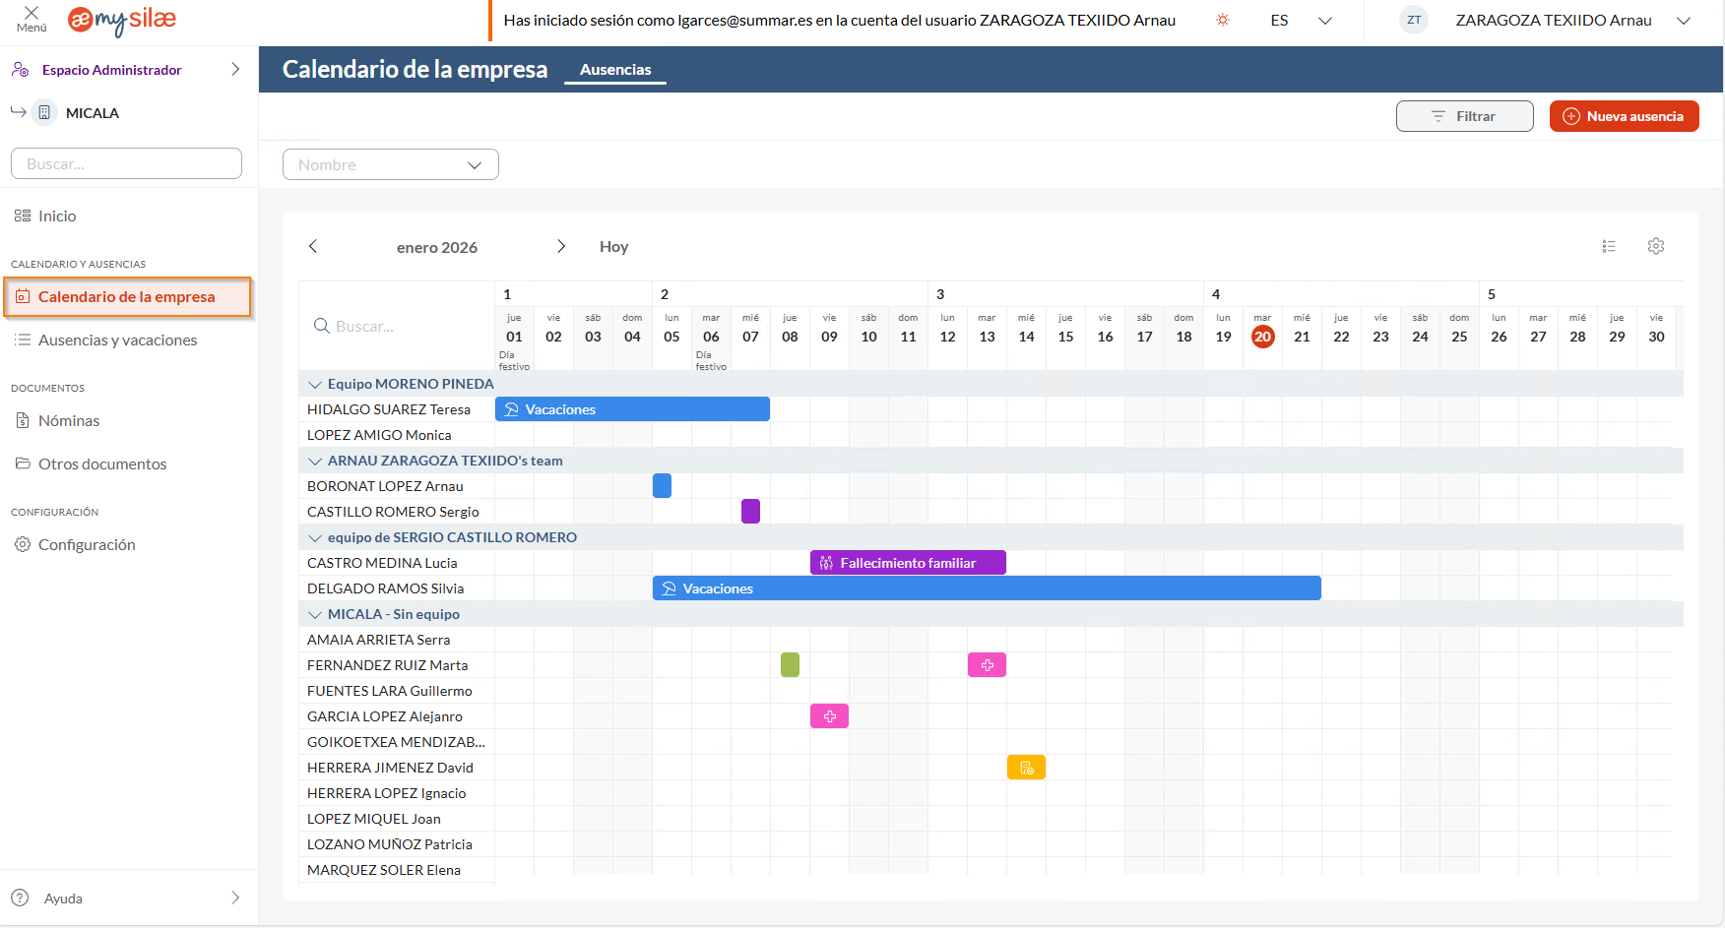Viewport: 1725px width, 928px height.
Task: Open the Nombre dropdown
Action: (x=390, y=164)
